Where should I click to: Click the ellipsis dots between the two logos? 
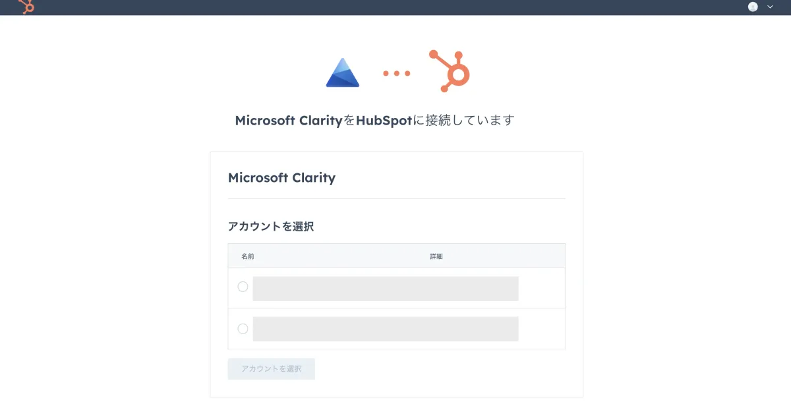tap(395, 74)
